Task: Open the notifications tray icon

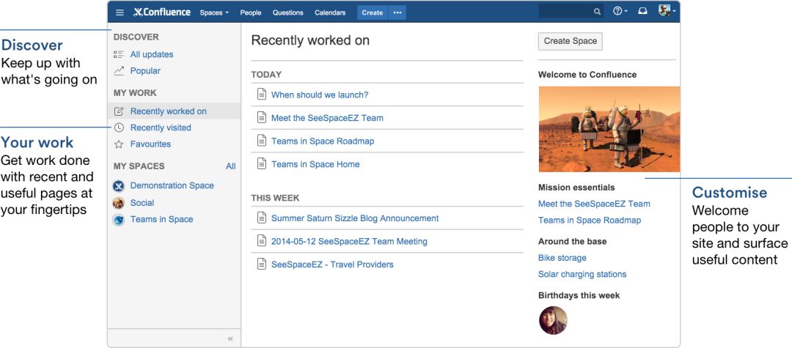Action: (642, 11)
